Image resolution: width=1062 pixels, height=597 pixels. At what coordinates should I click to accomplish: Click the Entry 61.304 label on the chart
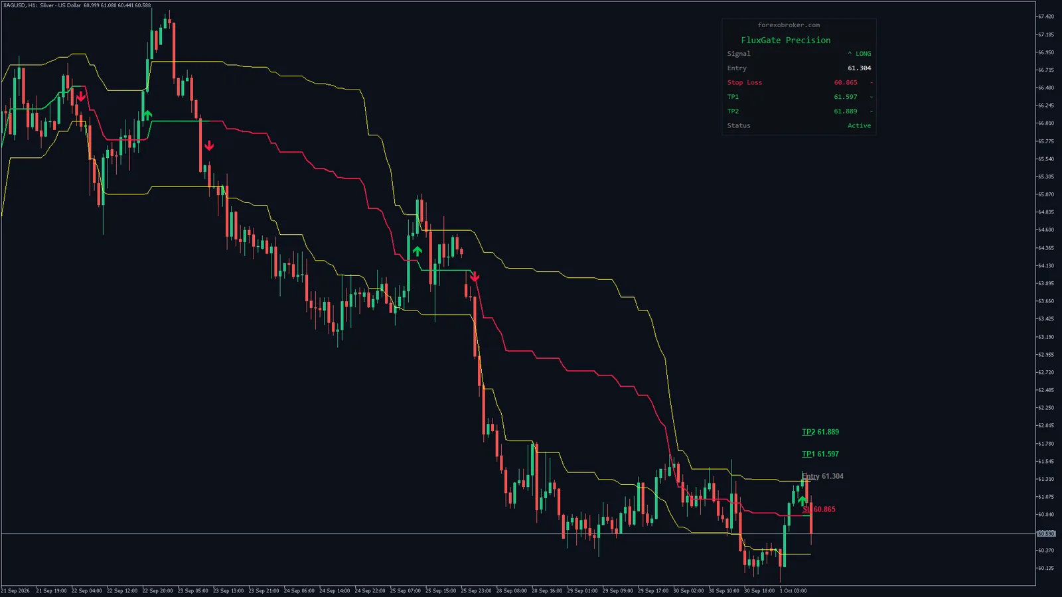pyautogui.click(x=822, y=476)
